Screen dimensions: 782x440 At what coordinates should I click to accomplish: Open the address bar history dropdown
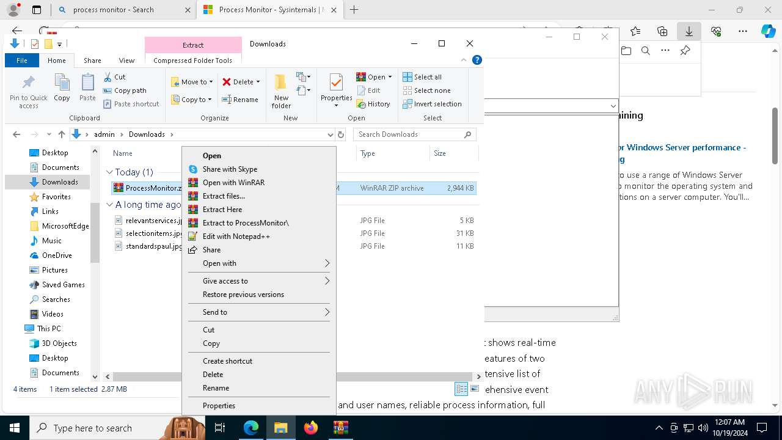[330, 134]
